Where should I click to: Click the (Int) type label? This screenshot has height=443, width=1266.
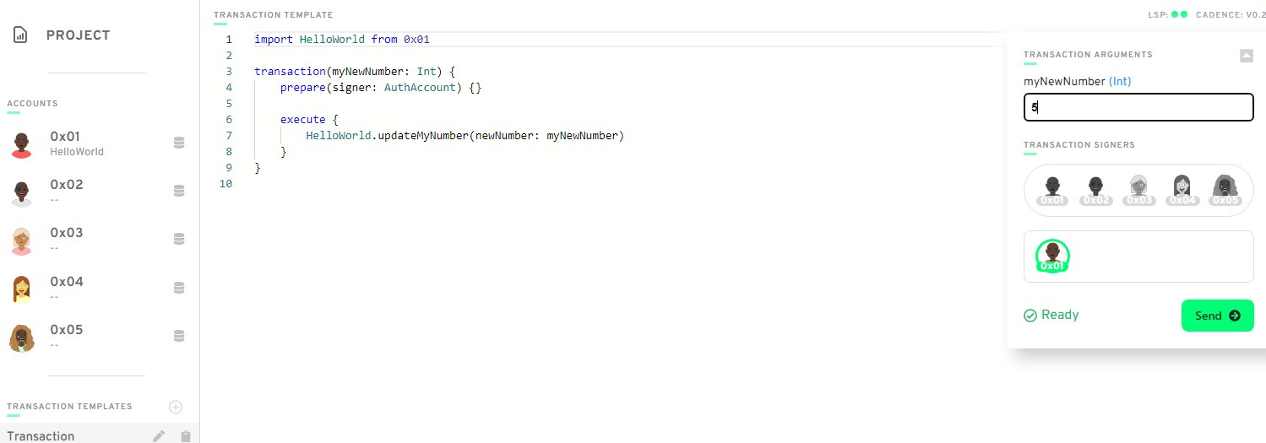tap(1120, 82)
